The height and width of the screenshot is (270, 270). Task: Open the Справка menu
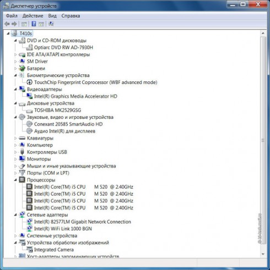(71, 16)
